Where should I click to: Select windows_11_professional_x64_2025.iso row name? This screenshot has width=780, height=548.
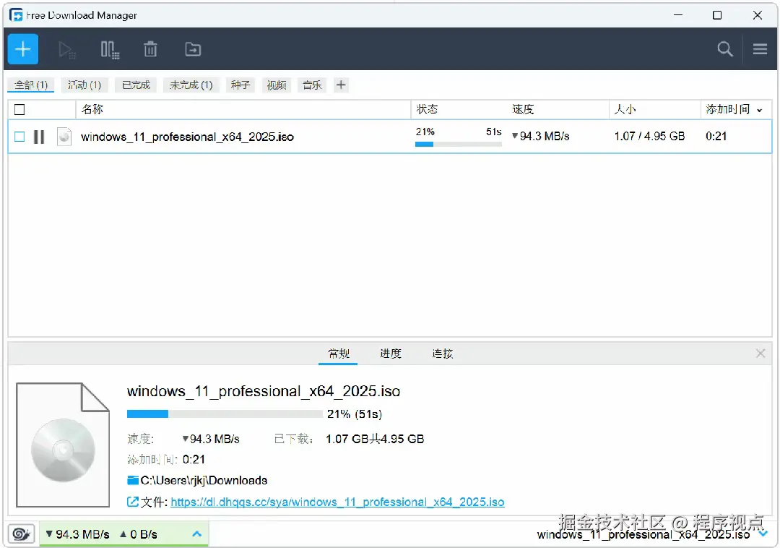coord(187,137)
